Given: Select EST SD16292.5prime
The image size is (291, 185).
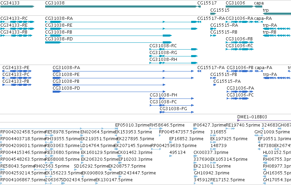Looking at the screenshot, I should coord(91,166).
